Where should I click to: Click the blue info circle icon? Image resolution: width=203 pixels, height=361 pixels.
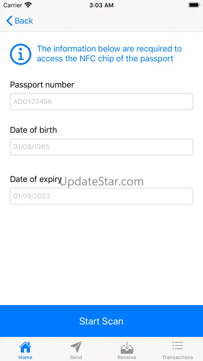tap(21, 54)
